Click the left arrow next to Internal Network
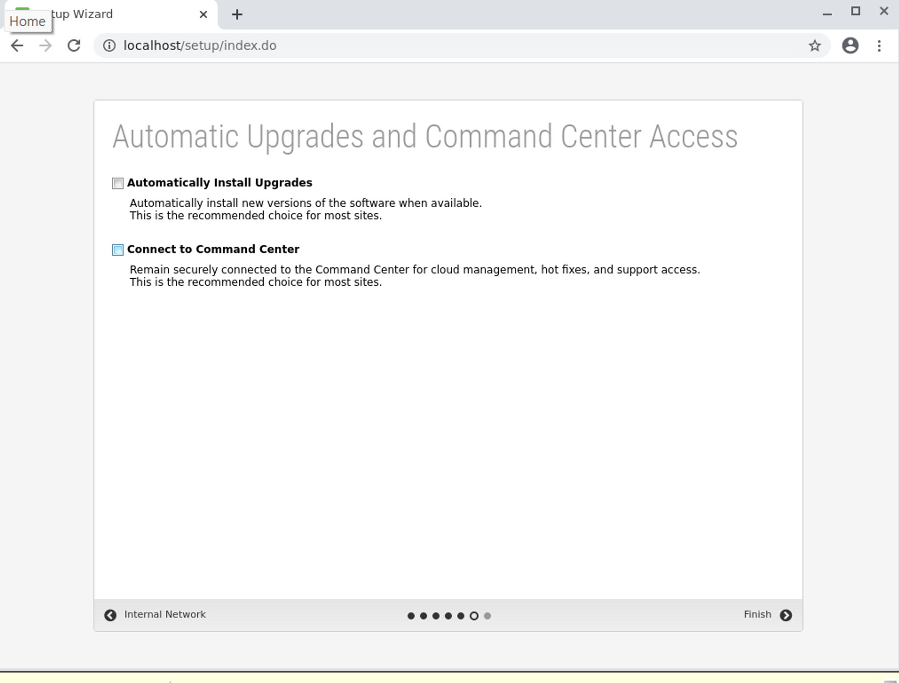This screenshot has height=683, width=899. click(110, 615)
